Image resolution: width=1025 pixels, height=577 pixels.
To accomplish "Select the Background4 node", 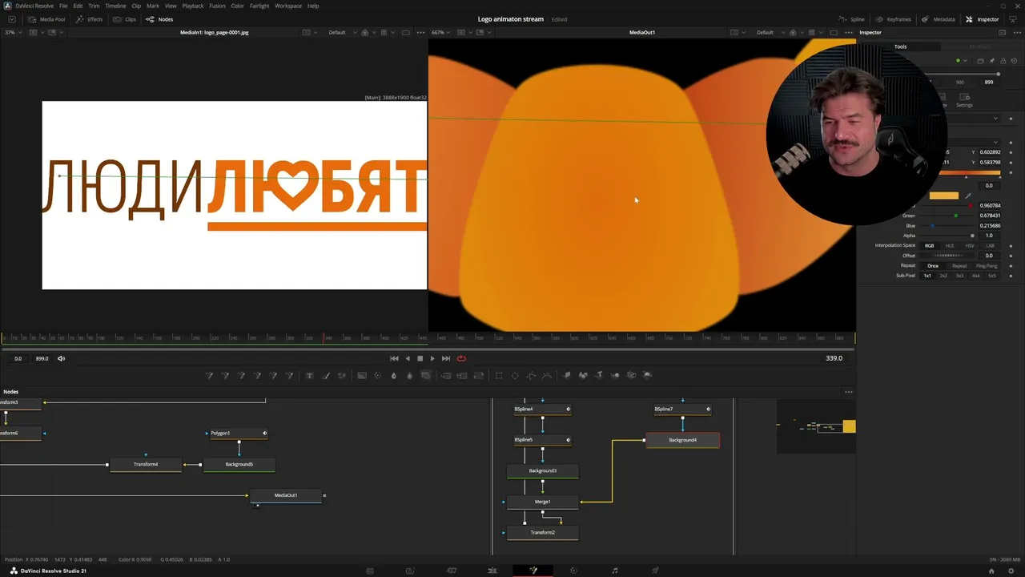I will tap(682, 440).
